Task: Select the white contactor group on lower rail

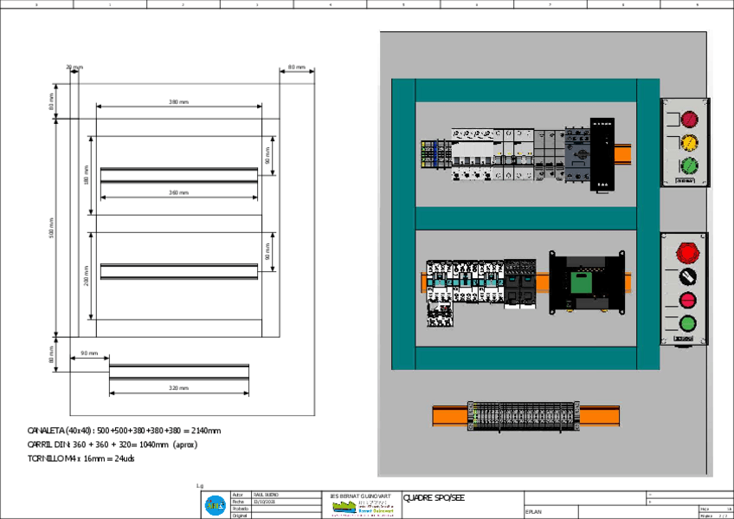Action: pyautogui.click(x=465, y=282)
